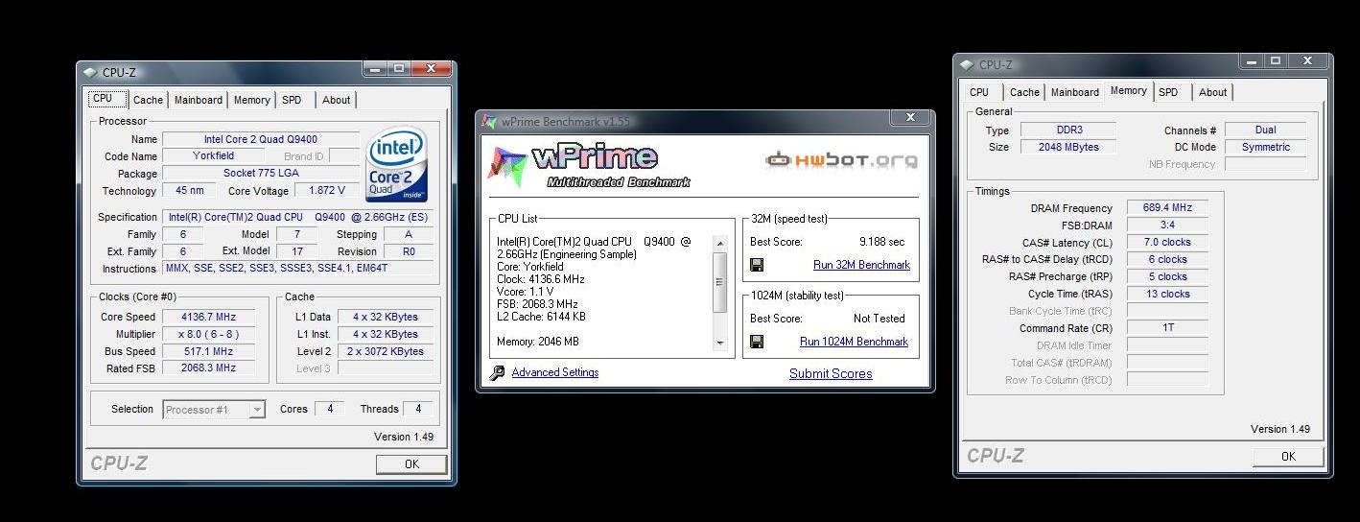This screenshot has width=1360, height=522.
Task: Click the DC Mode field Symmetric
Action: click(x=1265, y=147)
